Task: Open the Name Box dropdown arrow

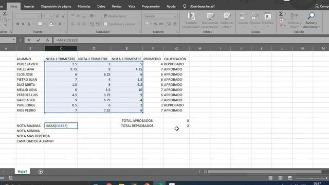Action: coord(14,40)
